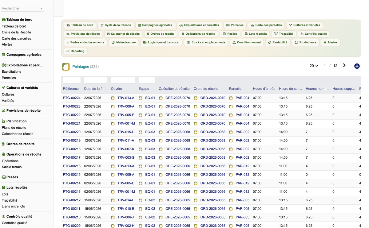Open Pertes et déclassements shortcut button

click(85, 42)
